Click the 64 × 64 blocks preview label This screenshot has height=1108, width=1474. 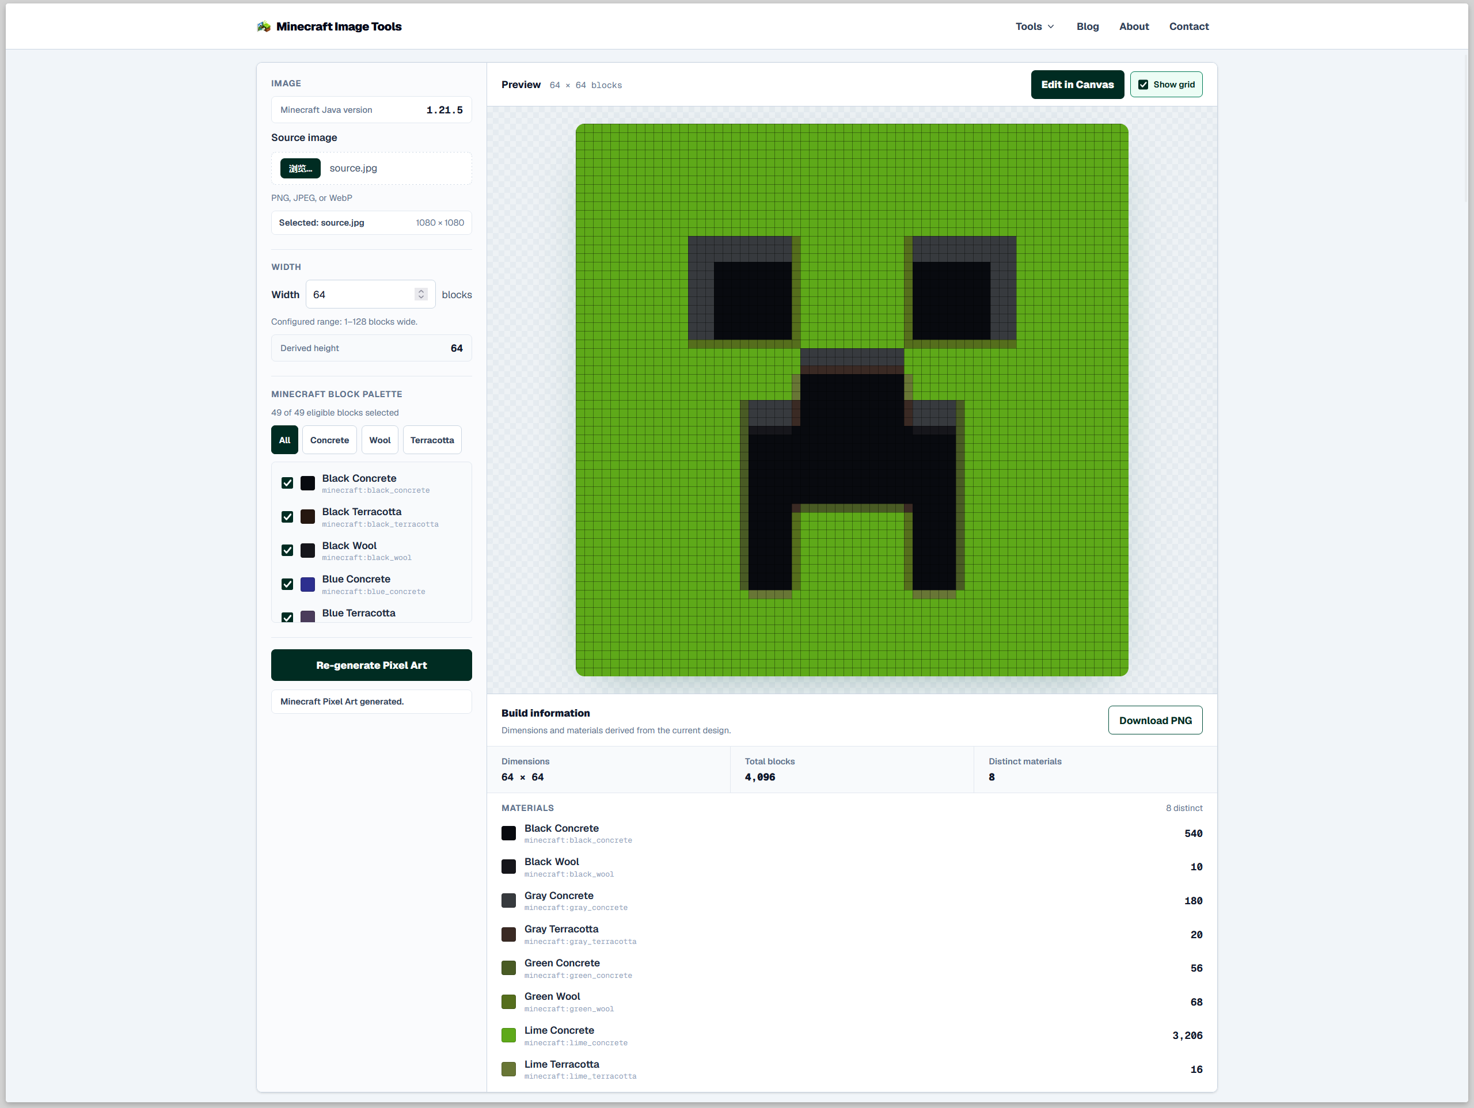(x=586, y=85)
